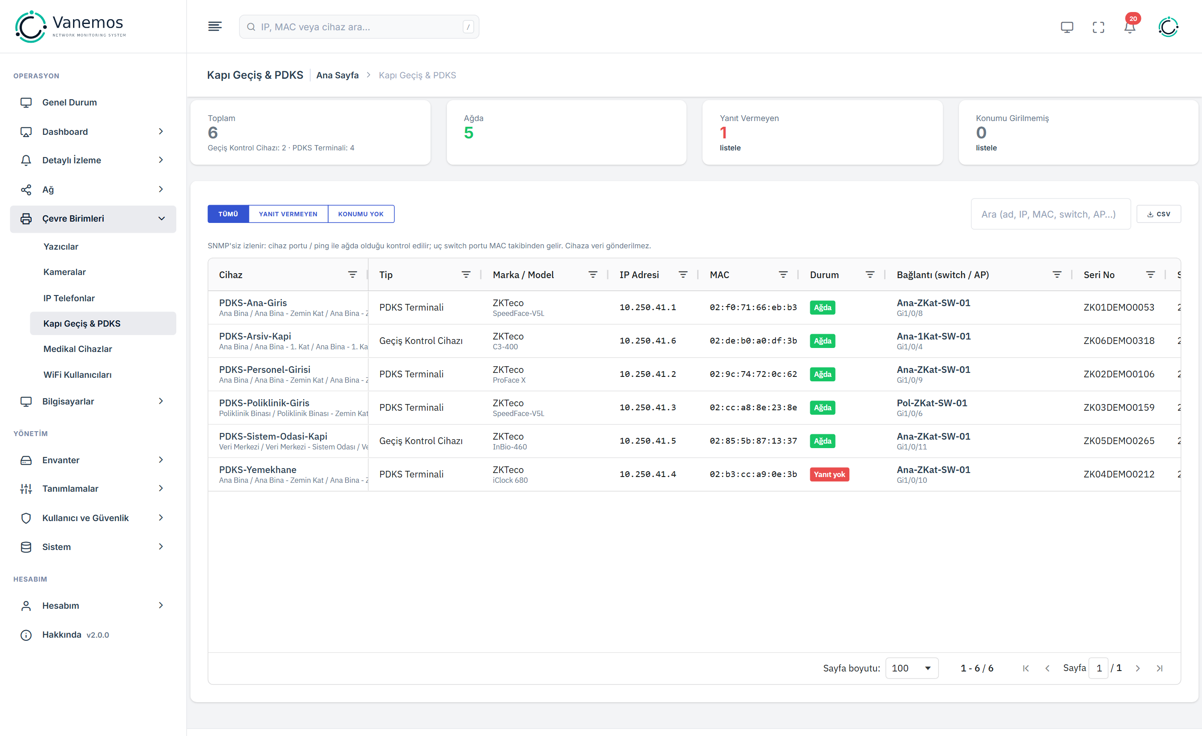Go to Ana Sayfa breadcrumb
The width and height of the screenshot is (1202, 736).
(337, 75)
